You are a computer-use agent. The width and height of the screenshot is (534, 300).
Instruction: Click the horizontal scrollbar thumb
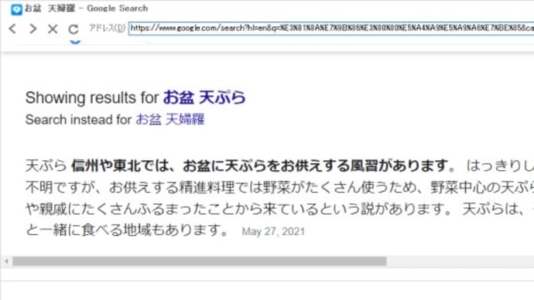click(199, 261)
